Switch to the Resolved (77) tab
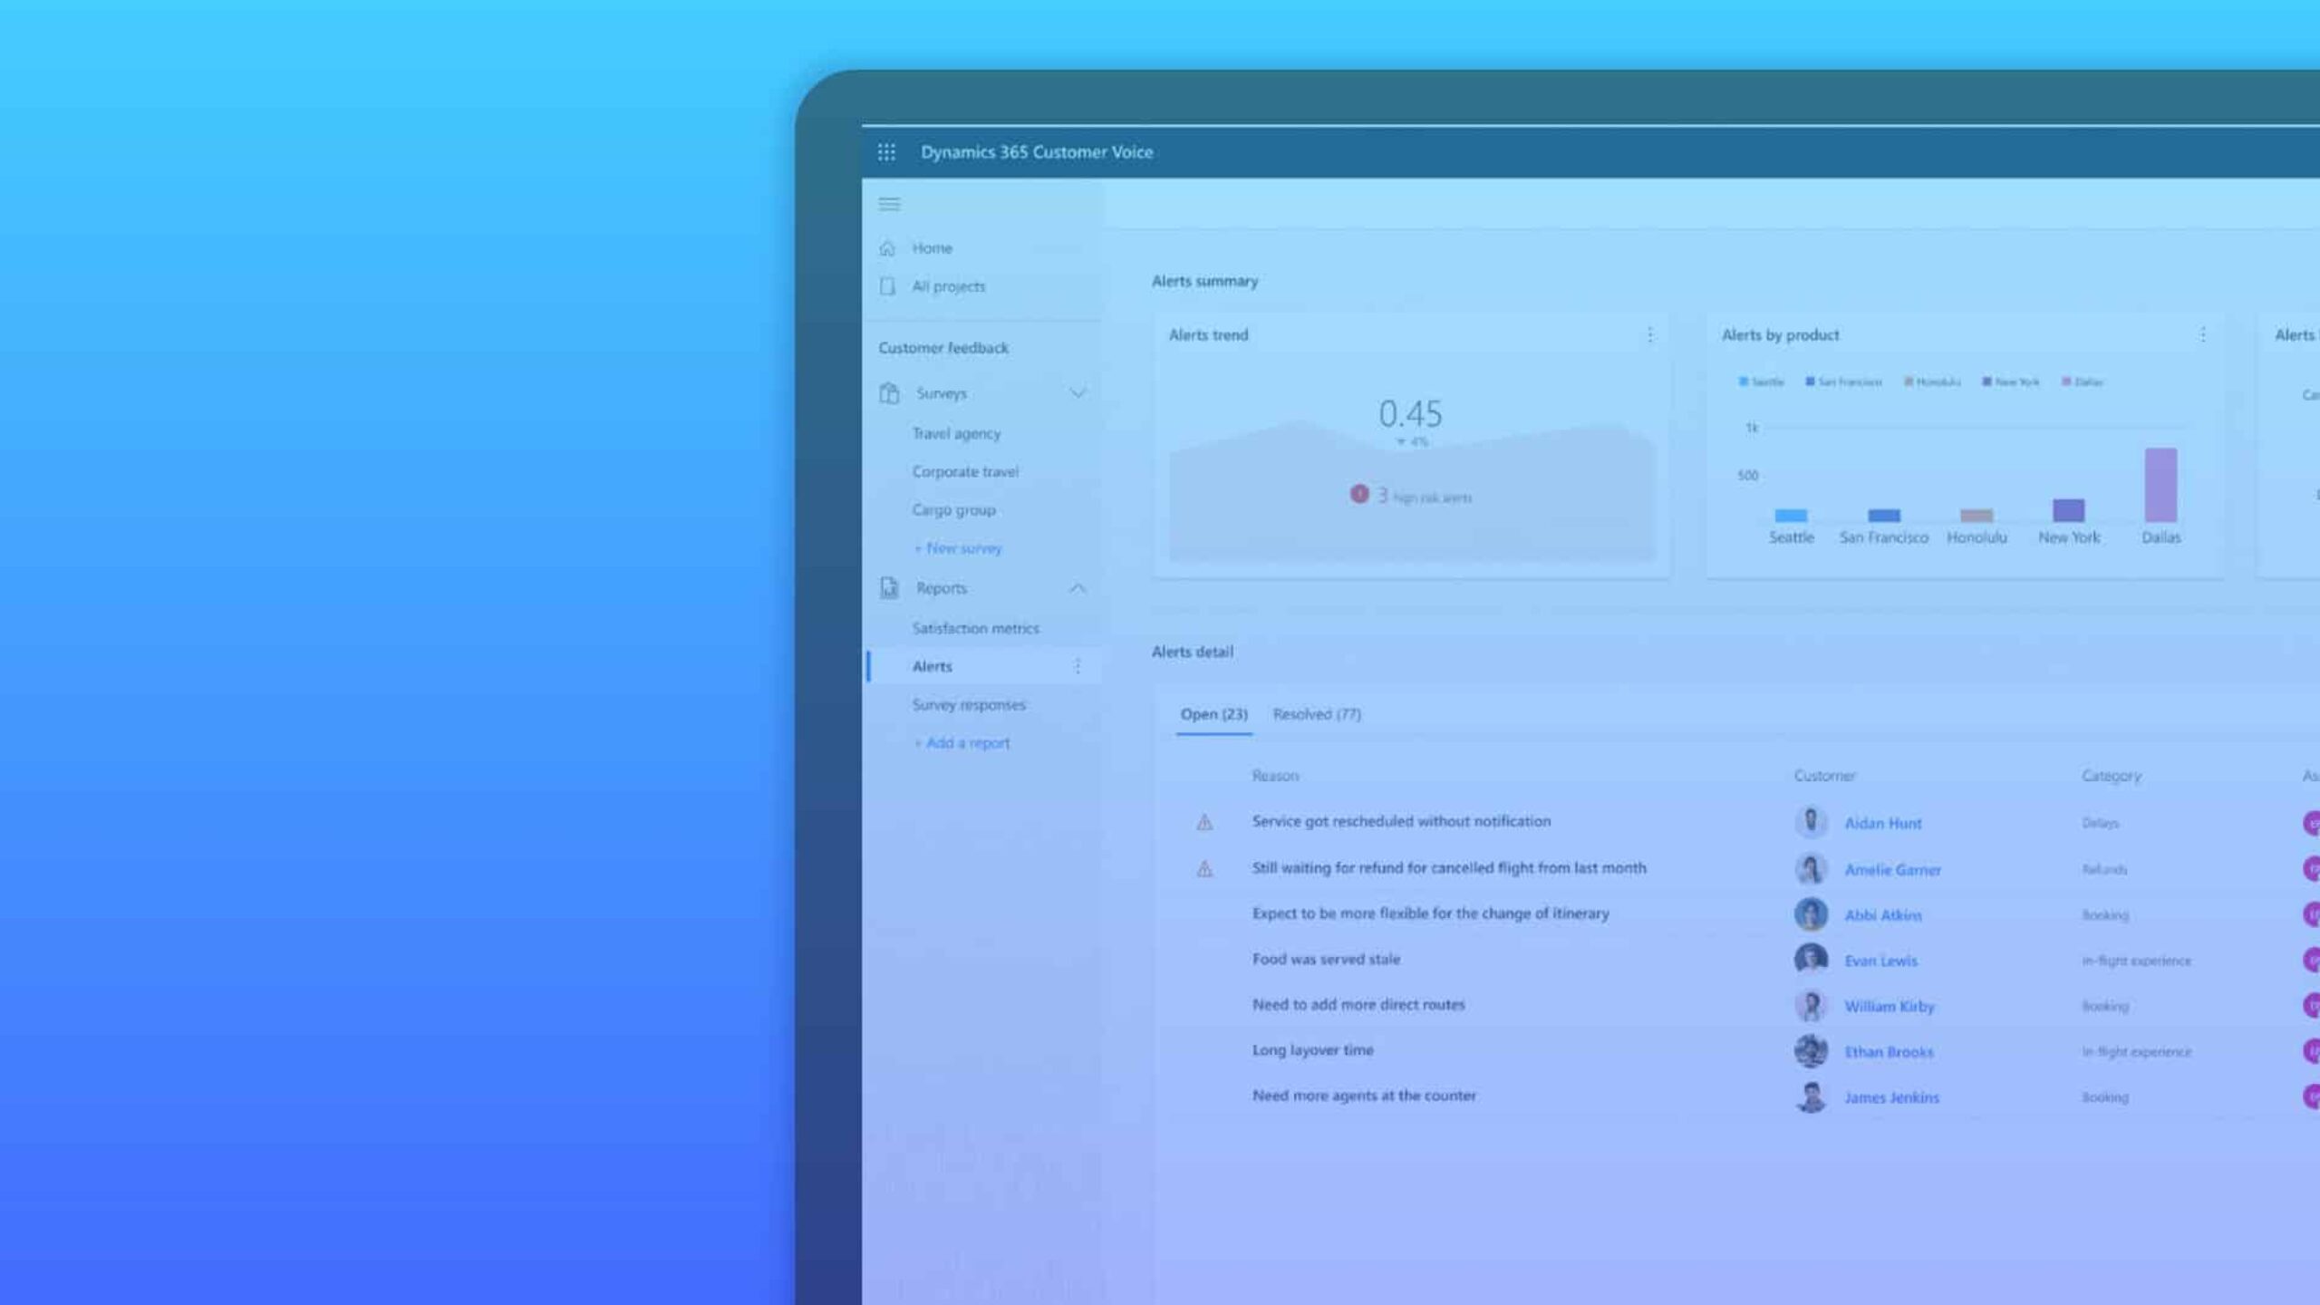Screen dimensions: 2320x1305 (1316, 714)
